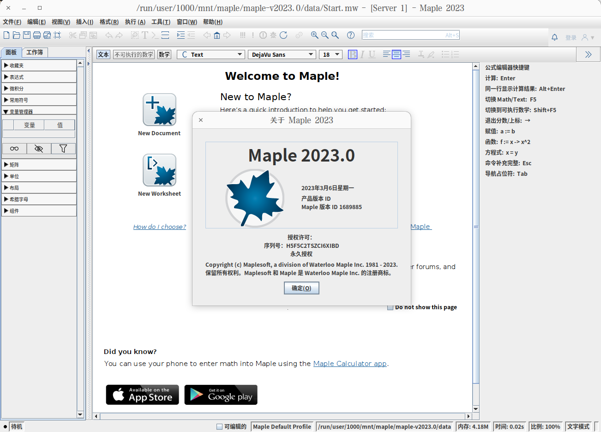Screen dimensions: 601x432
Task: Toggle Italic text formatting
Action: coord(362,54)
